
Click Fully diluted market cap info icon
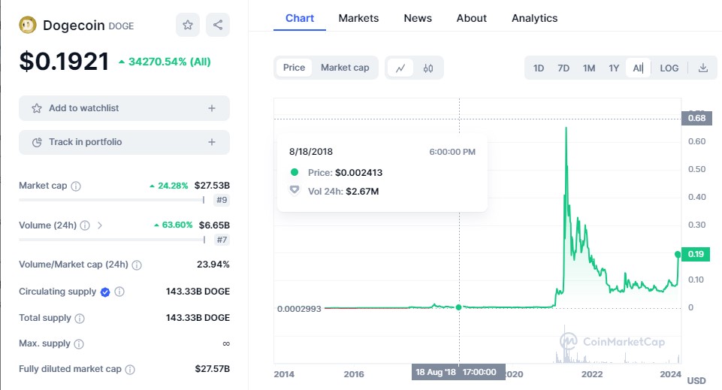tap(130, 370)
